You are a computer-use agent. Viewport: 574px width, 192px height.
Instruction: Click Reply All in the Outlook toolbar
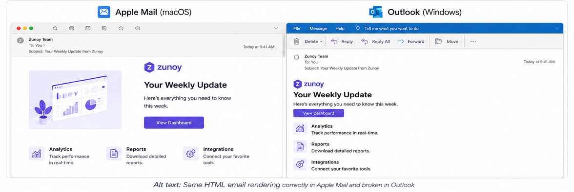[376, 41]
